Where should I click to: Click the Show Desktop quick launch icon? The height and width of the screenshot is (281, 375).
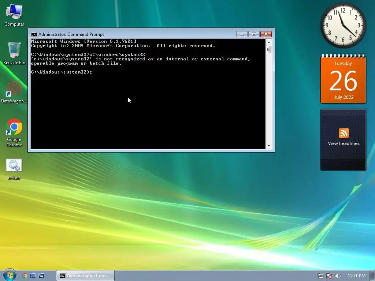click(x=33, y=276)
